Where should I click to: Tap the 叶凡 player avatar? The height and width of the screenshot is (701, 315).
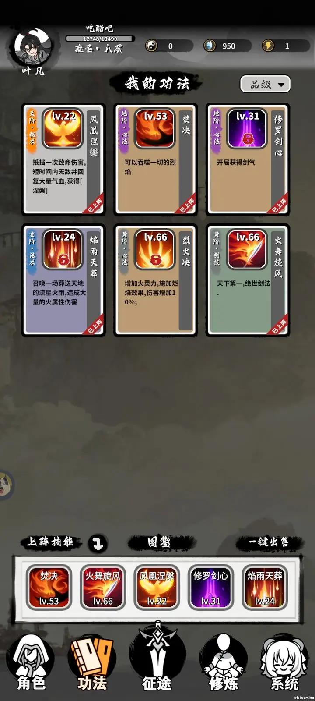(34, 48)
